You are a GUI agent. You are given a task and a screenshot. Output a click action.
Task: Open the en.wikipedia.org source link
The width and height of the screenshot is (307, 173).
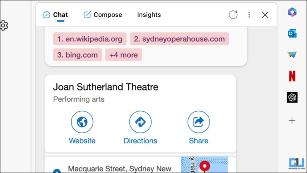click(90, 39)
